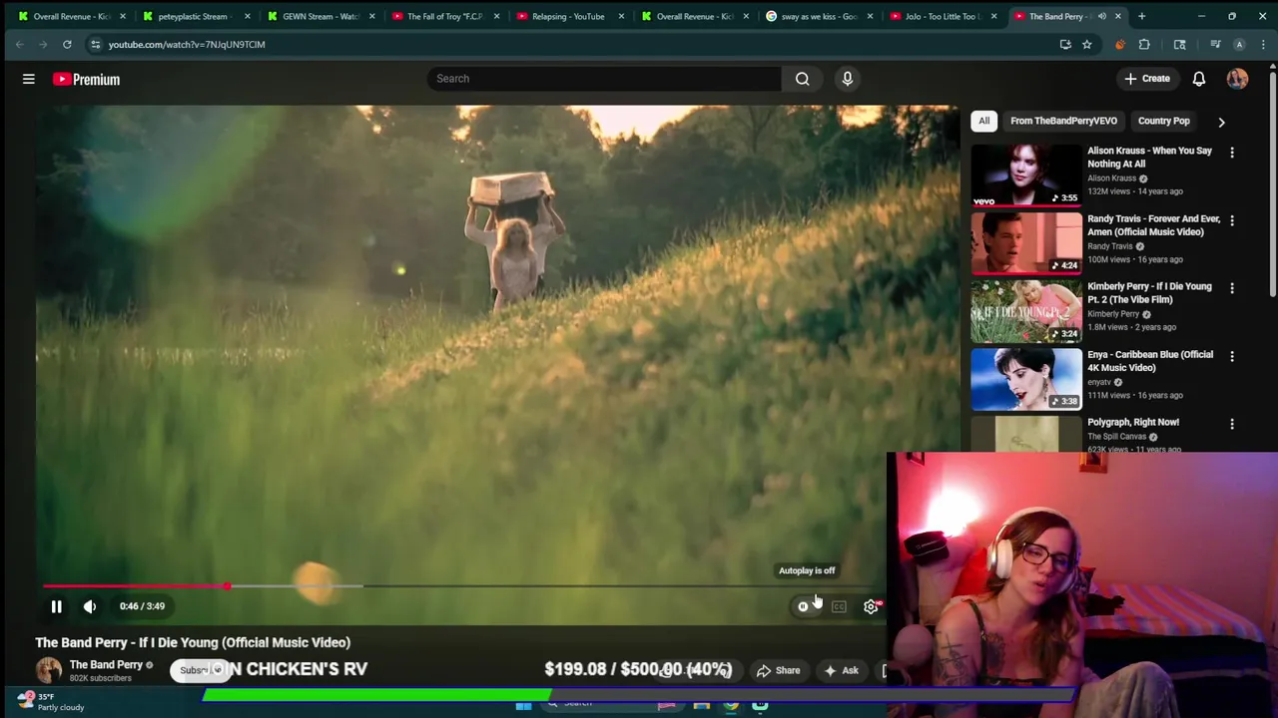
Task: Open the Windows Start button
Action: [523, 706]
